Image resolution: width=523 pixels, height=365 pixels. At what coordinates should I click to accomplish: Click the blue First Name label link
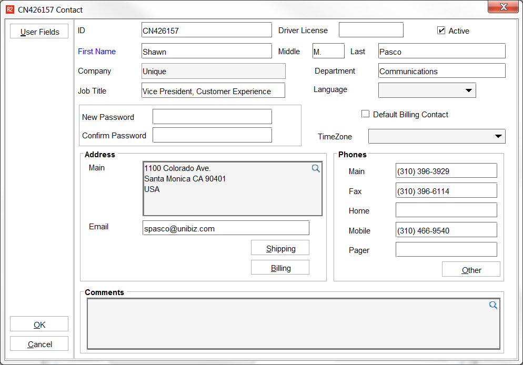(97, 52)
